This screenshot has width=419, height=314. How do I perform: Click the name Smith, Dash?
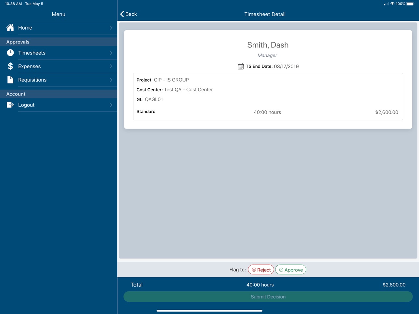pyautogui.click(x=268, y=45)
